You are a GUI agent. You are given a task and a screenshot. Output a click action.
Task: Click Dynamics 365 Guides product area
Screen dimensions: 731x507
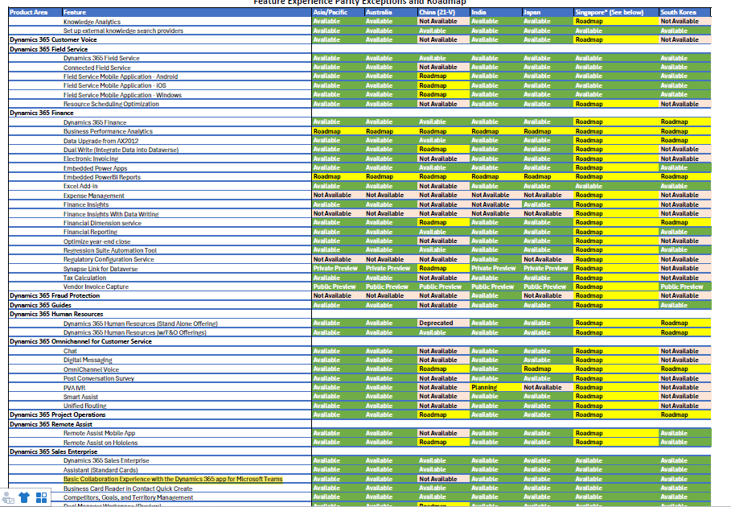(40, 305)
